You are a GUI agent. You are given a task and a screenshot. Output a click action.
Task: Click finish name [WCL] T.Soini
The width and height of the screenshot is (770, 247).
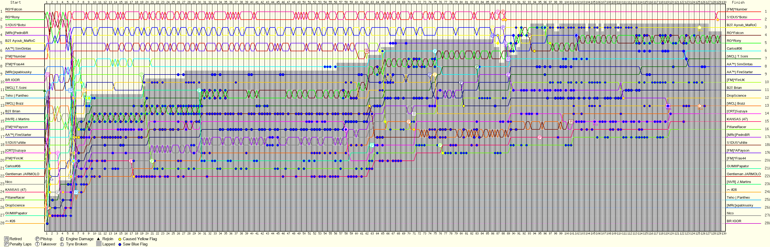pos(738,56)
